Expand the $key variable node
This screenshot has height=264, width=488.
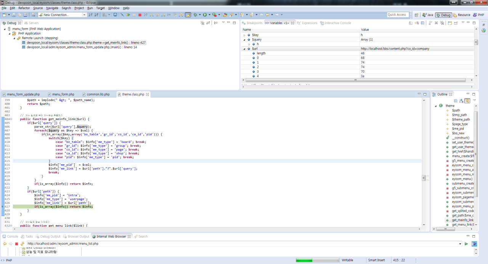(x=244, y=35)
